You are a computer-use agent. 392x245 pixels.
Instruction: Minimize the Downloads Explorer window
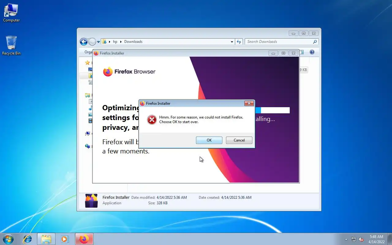pyautogui.click(x=293, y=33)
